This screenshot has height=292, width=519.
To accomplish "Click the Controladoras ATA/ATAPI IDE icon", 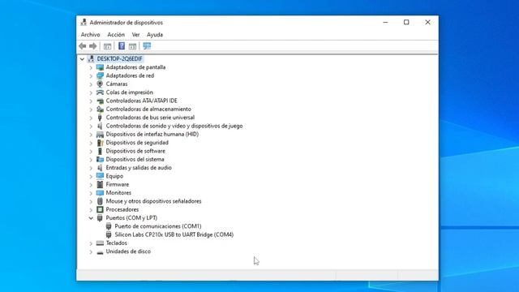I will (x=100, y=101).
